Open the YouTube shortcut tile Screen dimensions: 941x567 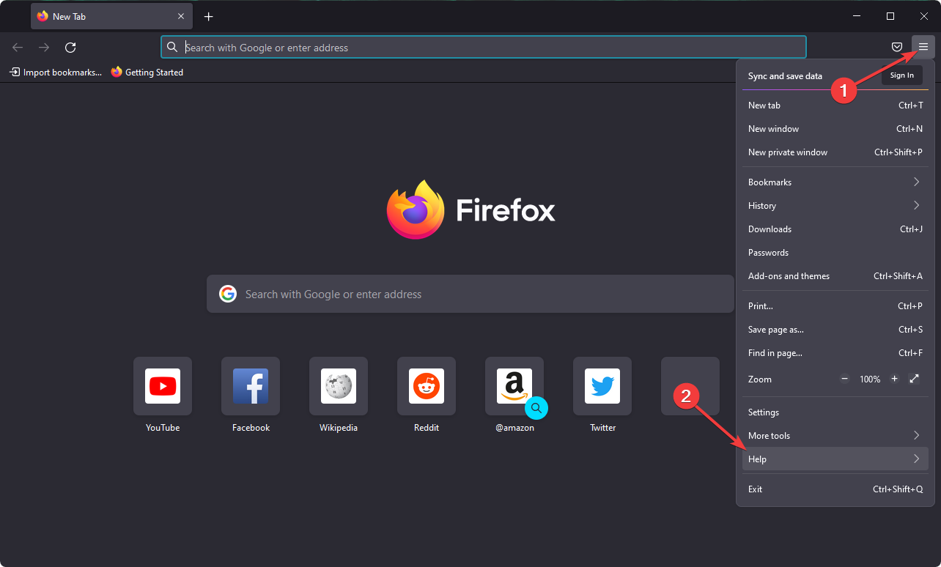point(162,386)
